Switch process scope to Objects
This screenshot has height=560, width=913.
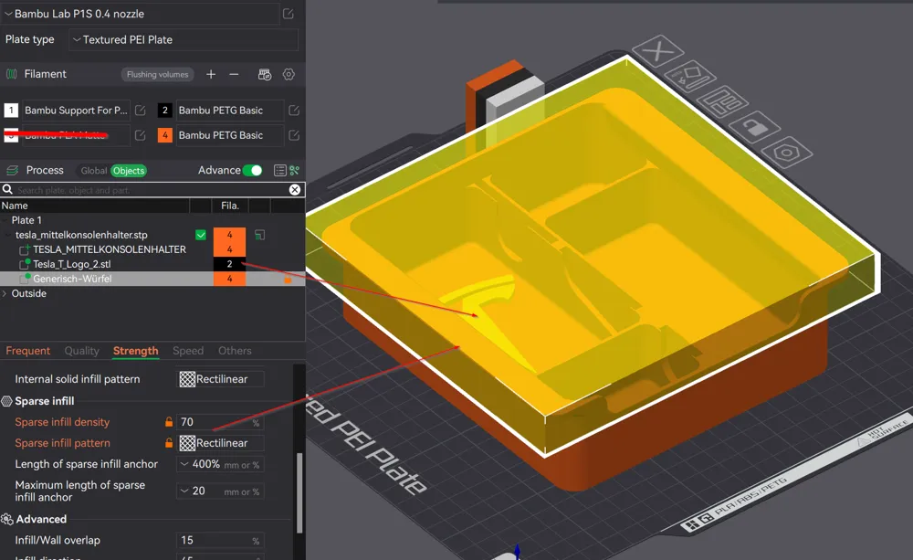(x=129, y=171)
